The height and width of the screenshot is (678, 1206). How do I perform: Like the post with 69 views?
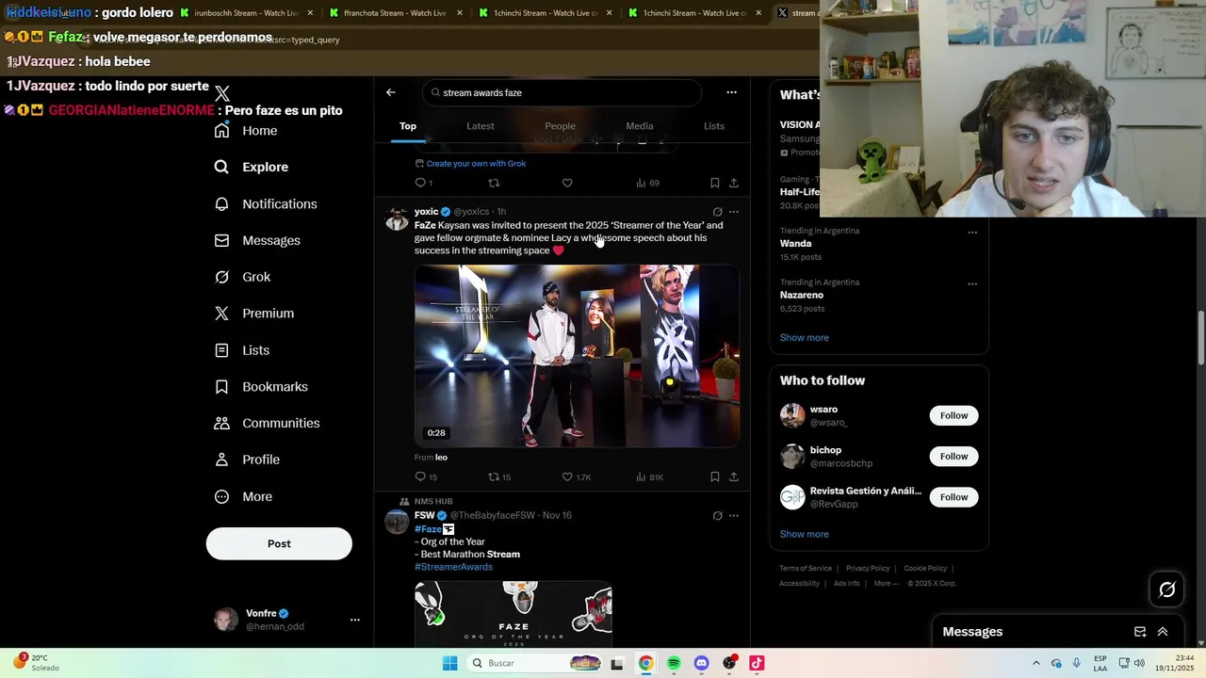567,183
